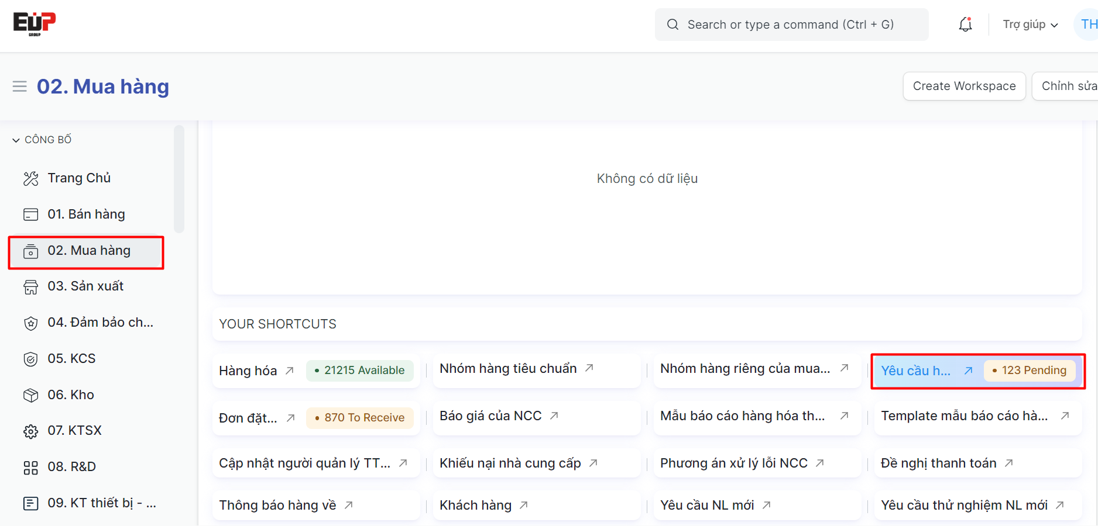Click the Create Workspace button

964,86
